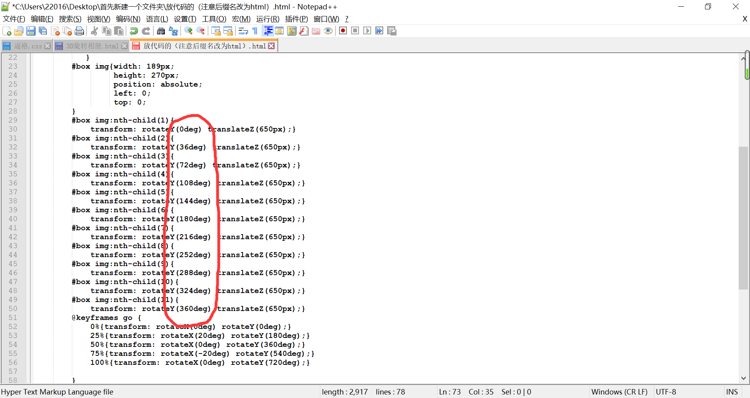Click the UTF-8 encoding status entry

[666, 392]
